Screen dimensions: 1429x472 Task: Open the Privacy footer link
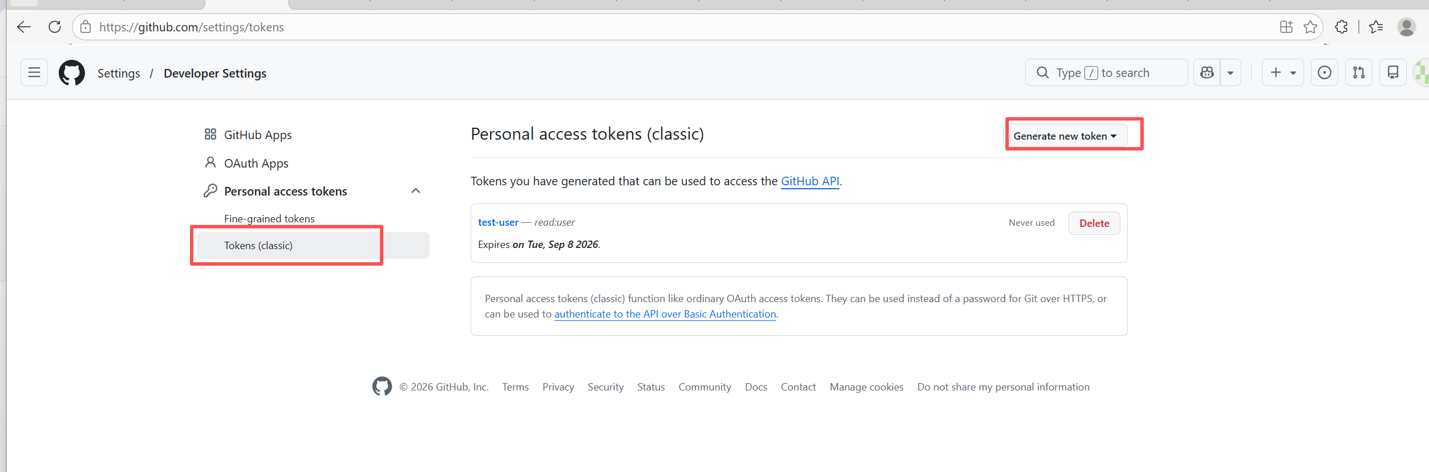click(558, 386)
